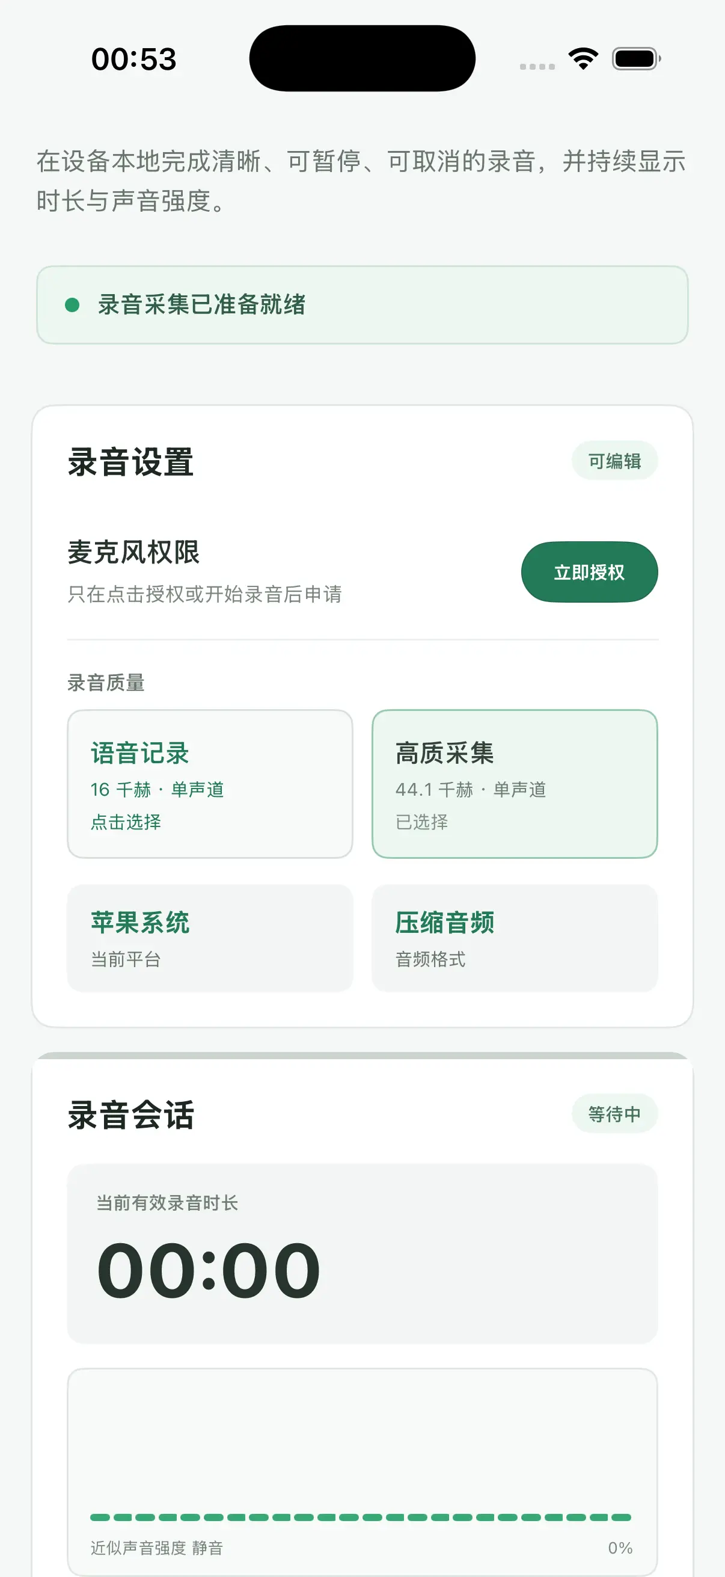
Task: Tap the 录音会话 section heading
Action: click(x=131, y=1115)
